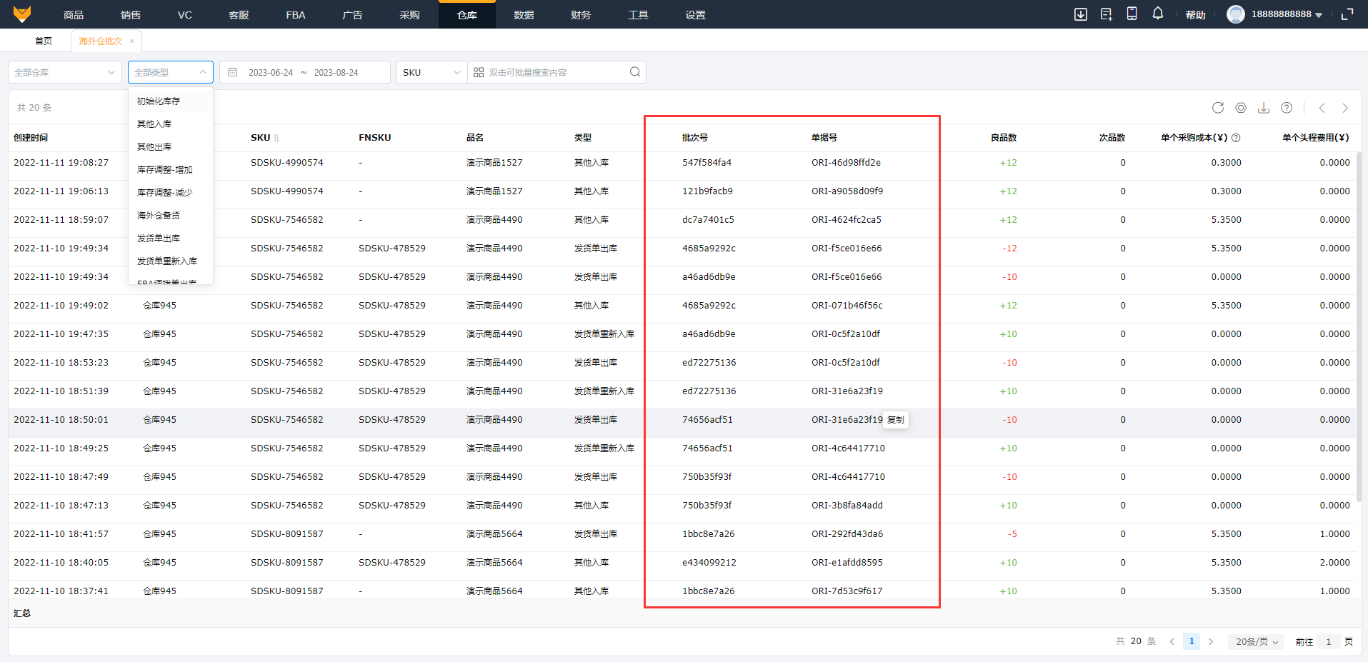Toggle fullscreen mode icon in header
1368x662 pixels.
(x=1347, y=14)
